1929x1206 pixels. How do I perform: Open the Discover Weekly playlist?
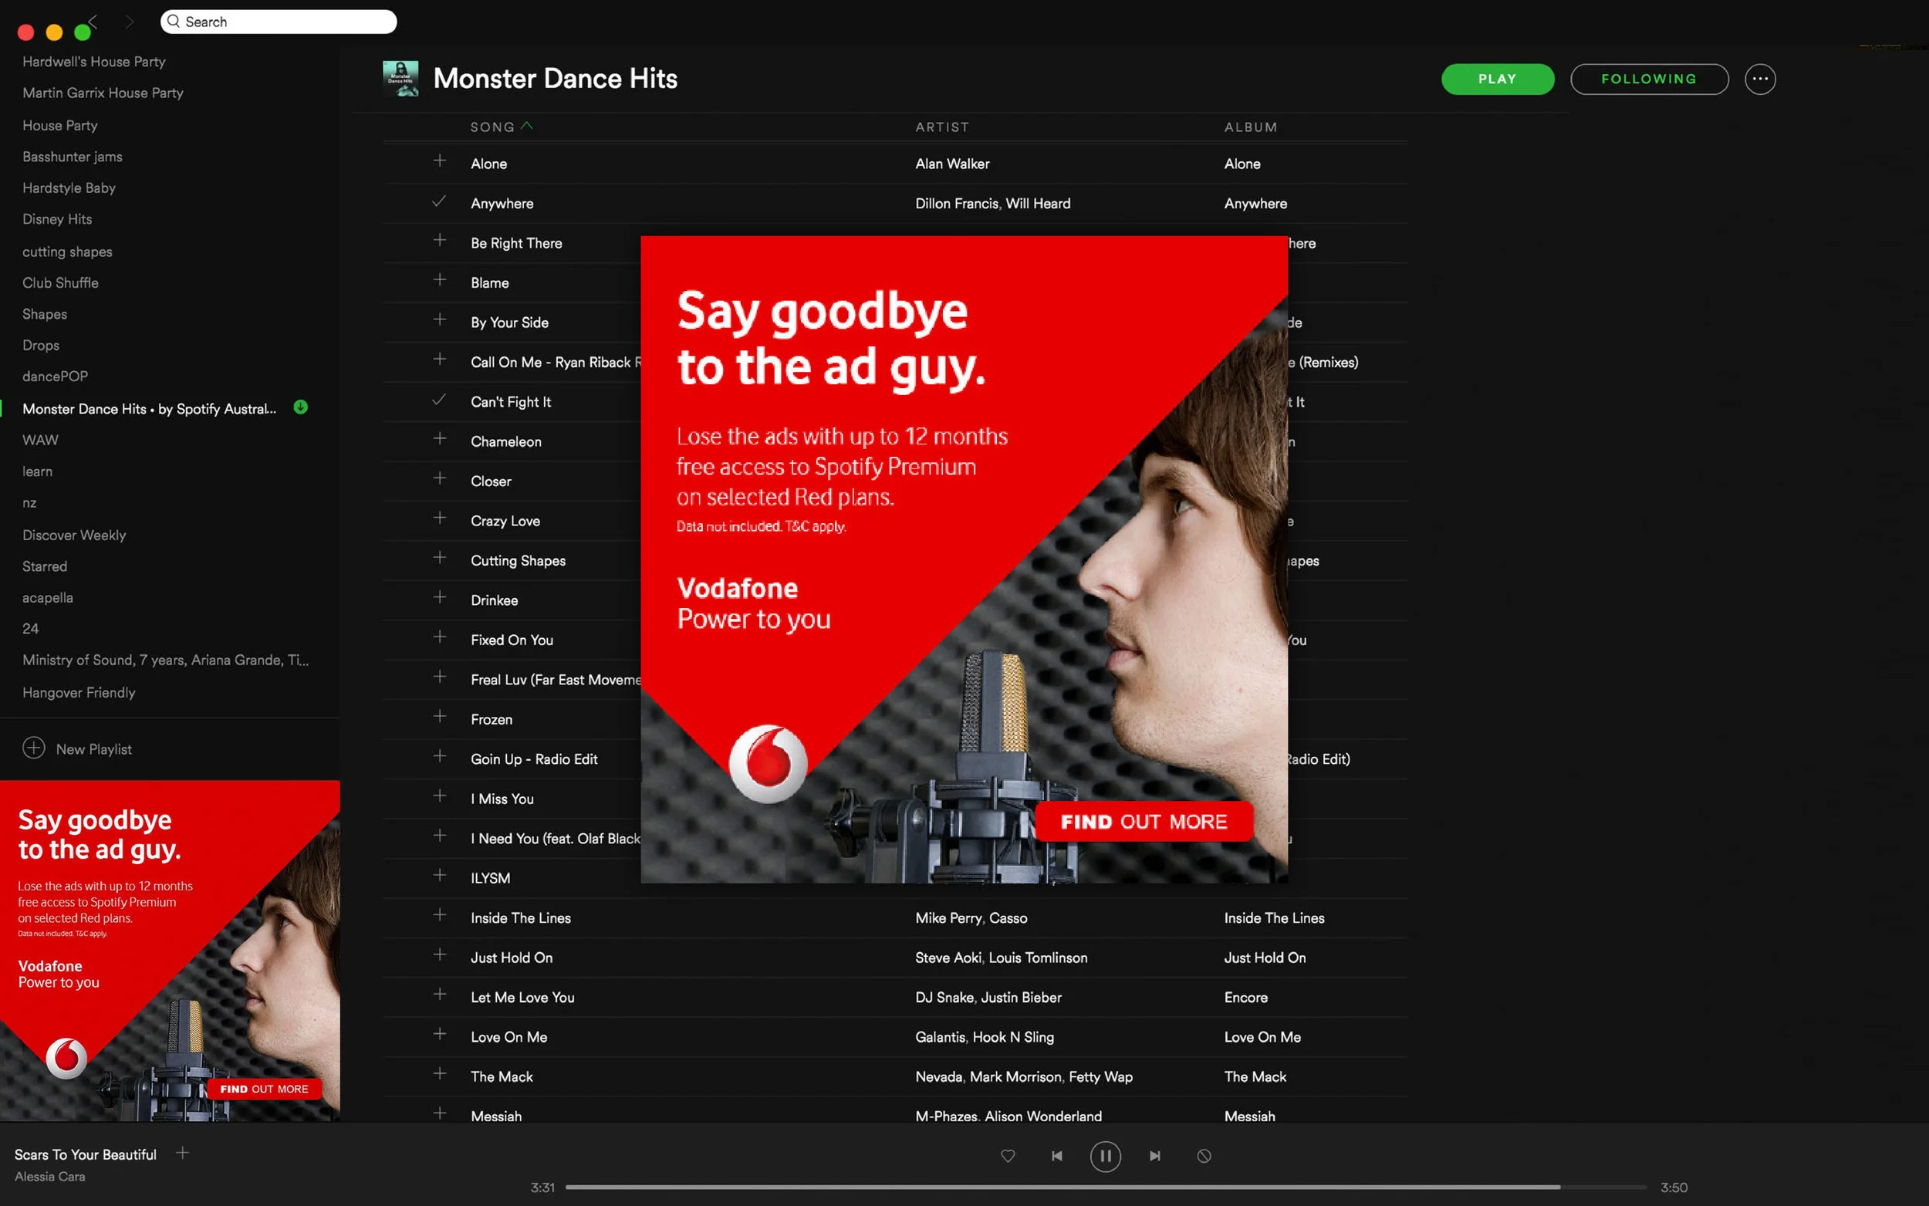(74, 535)
